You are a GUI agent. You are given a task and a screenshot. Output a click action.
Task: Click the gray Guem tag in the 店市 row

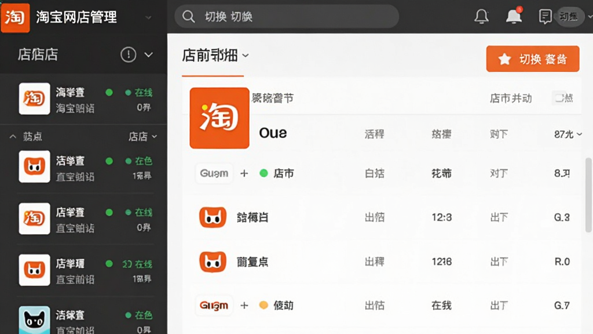tap(214, 173)
